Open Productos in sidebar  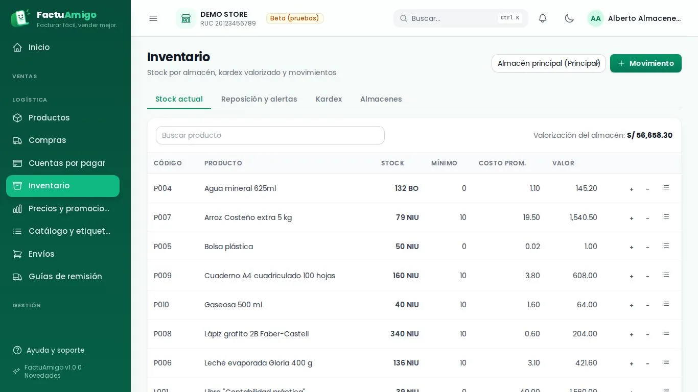coord(63,118)
